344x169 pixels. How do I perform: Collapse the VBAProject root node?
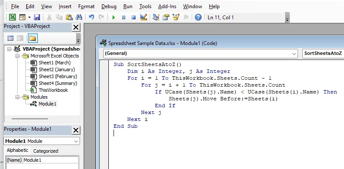click(9, 49)
